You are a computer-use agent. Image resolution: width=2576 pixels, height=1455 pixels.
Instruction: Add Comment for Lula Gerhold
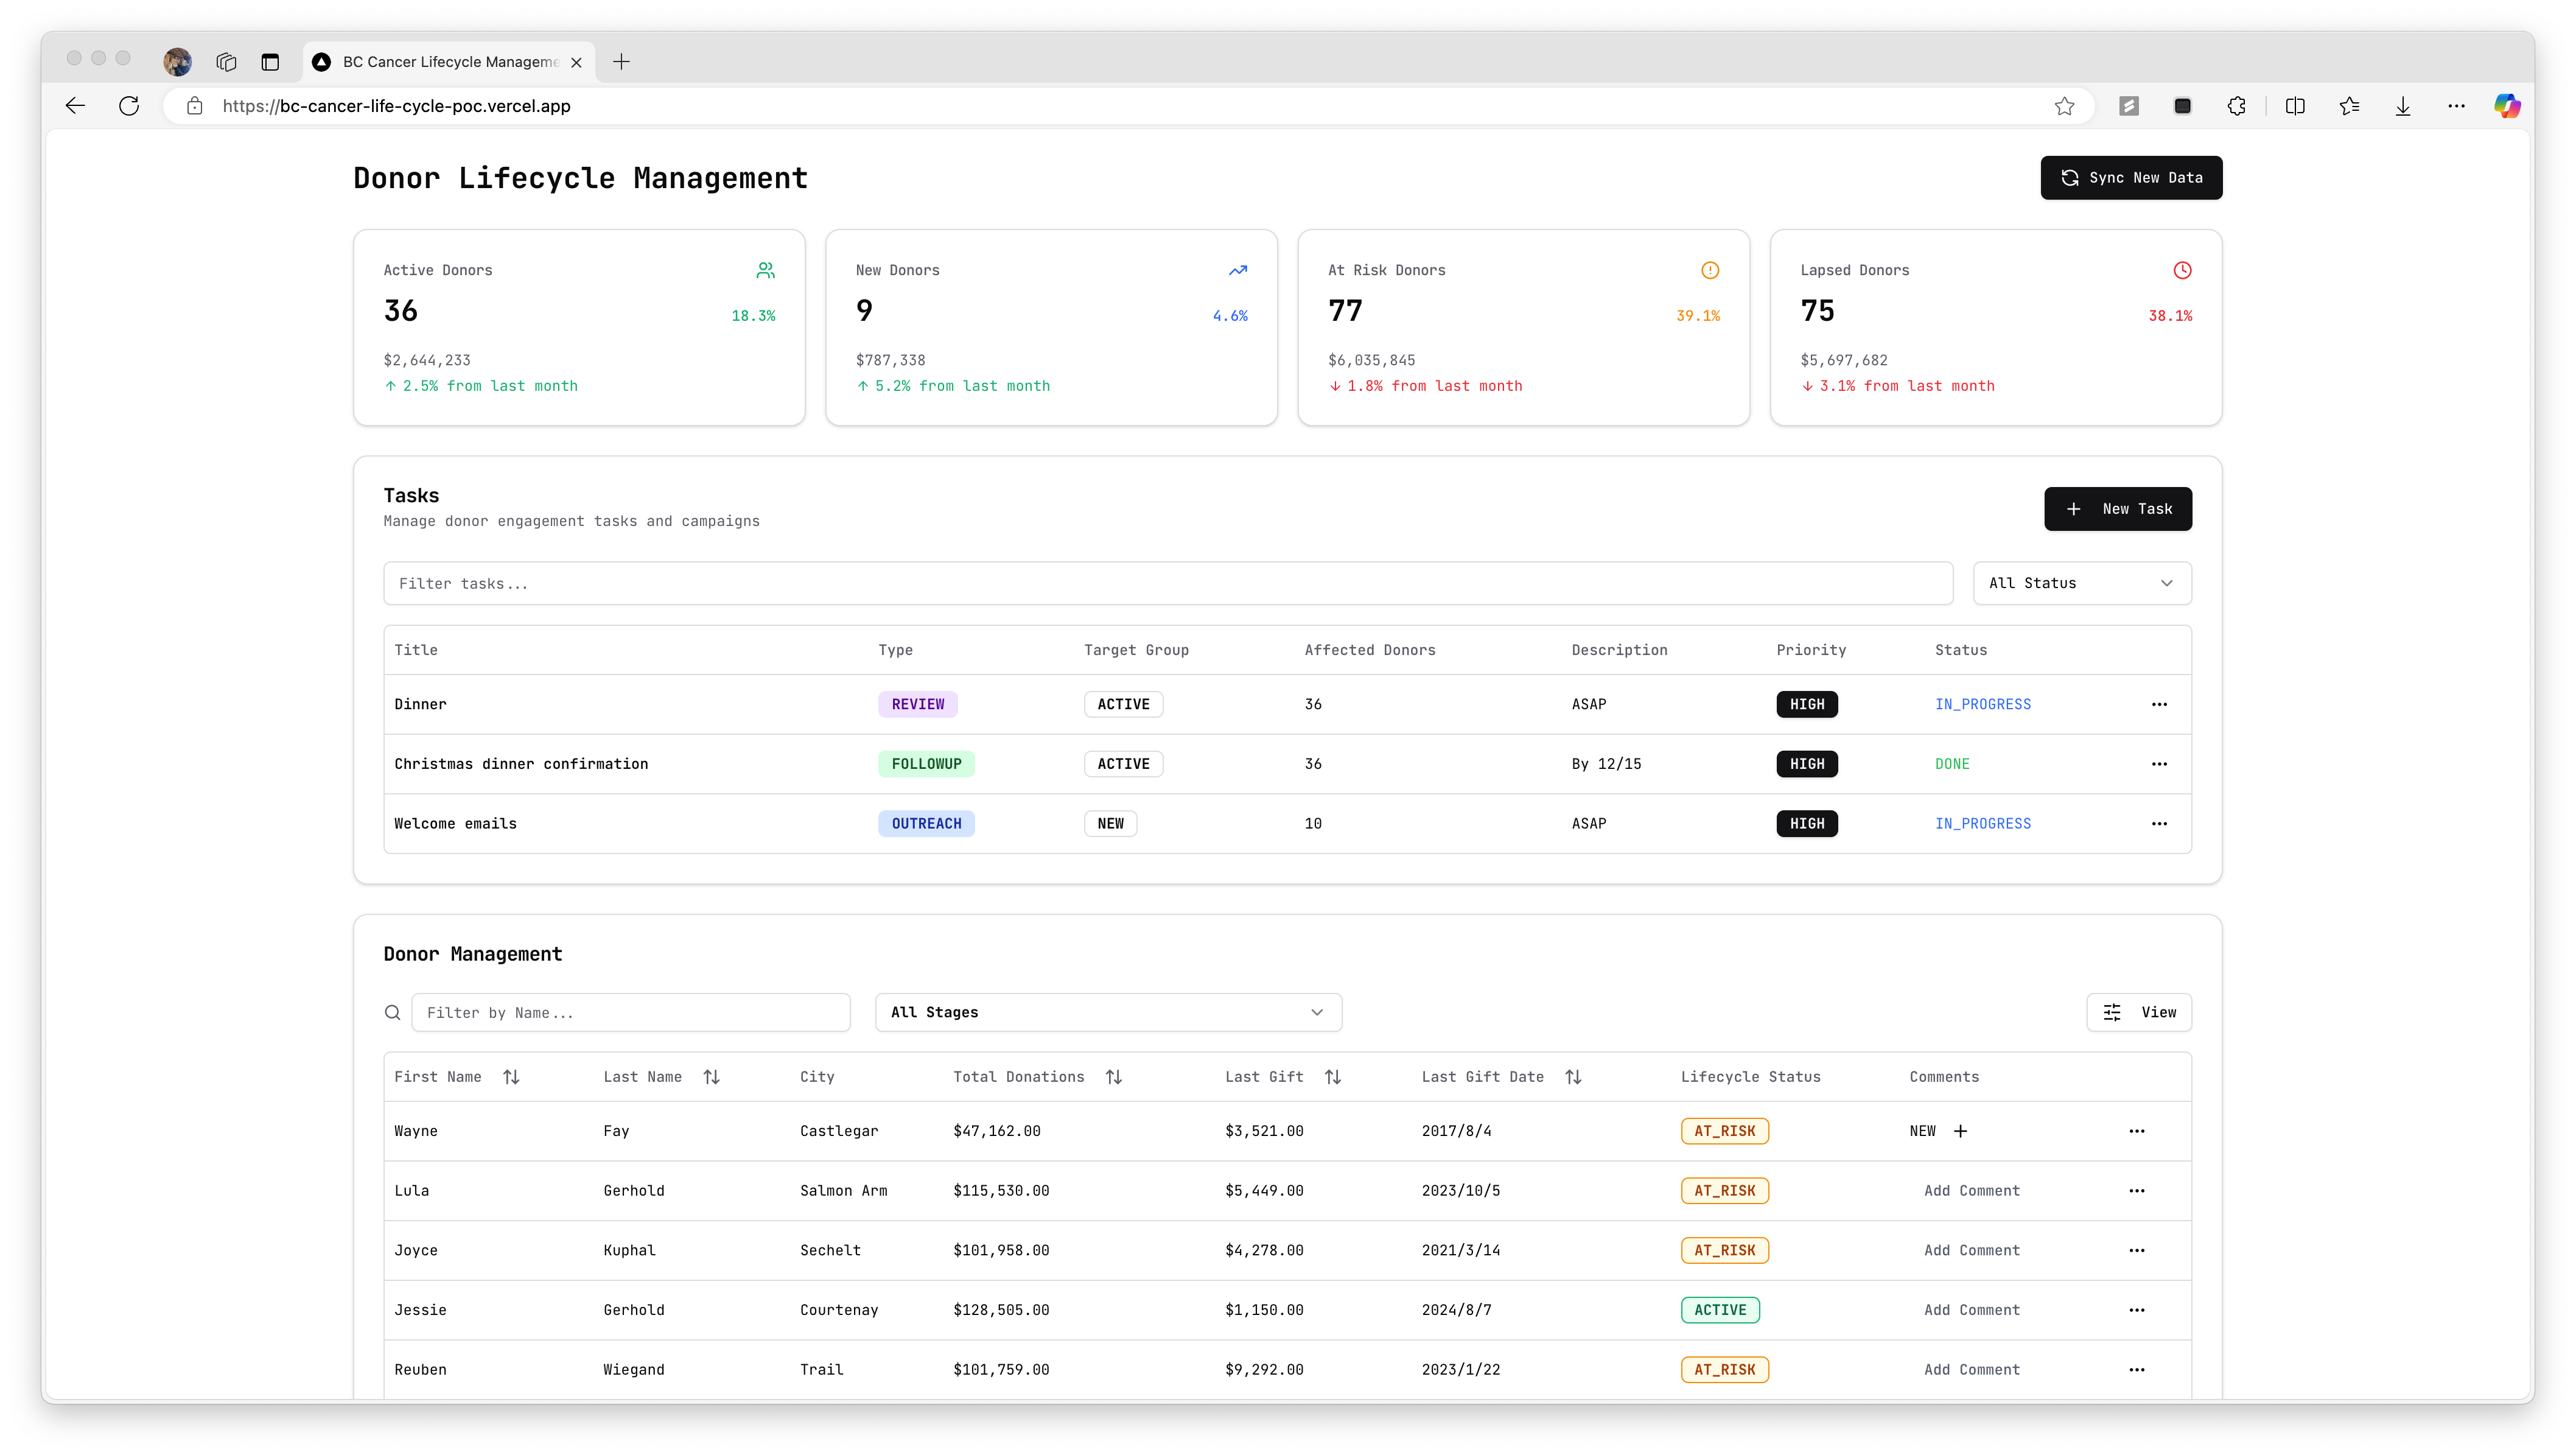click(1971, 1191)
